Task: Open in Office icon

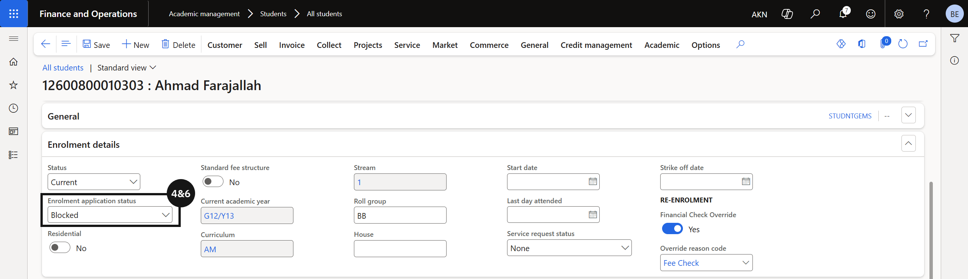Action: tap(862, 44)
